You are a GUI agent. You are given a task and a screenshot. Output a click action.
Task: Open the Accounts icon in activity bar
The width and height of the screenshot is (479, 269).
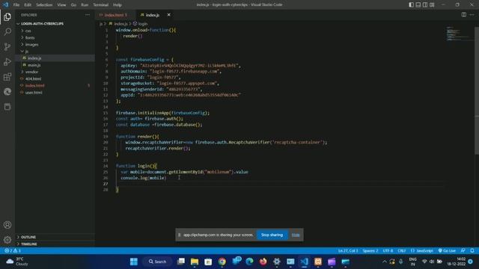(7, 225)
